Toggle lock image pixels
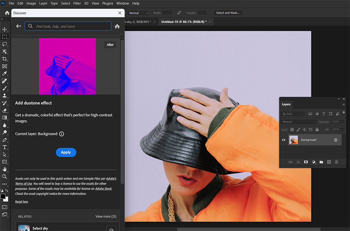350x231 pixels. point(298,129)
